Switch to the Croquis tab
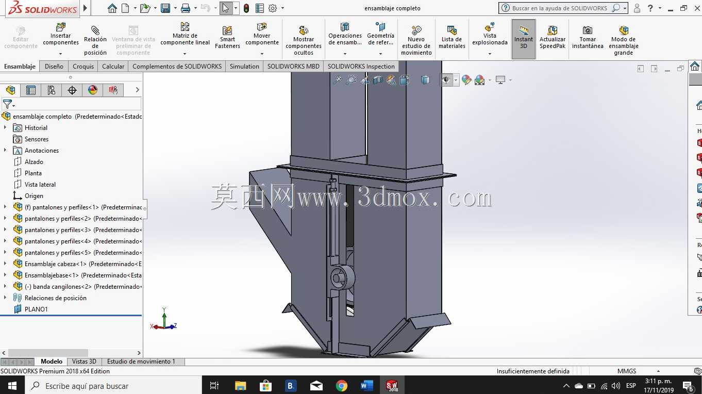Image resolution: width=702 pixels, height=394 pixels. pos(83,67)
